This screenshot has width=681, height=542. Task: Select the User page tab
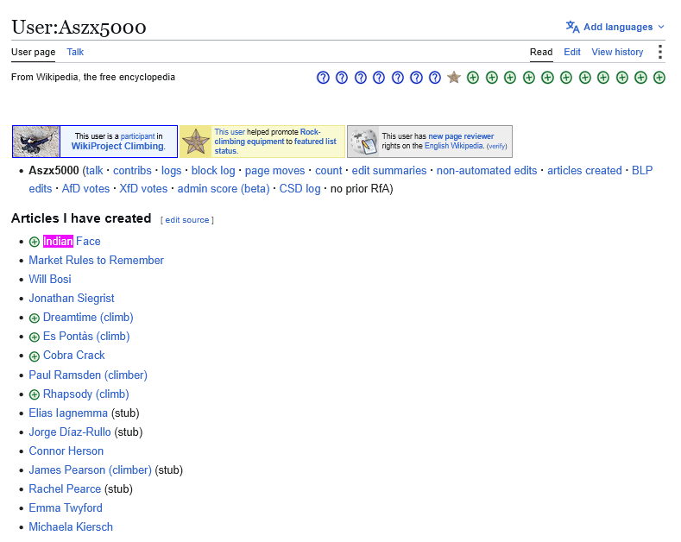pyautogui.click(x=34, y=52)
